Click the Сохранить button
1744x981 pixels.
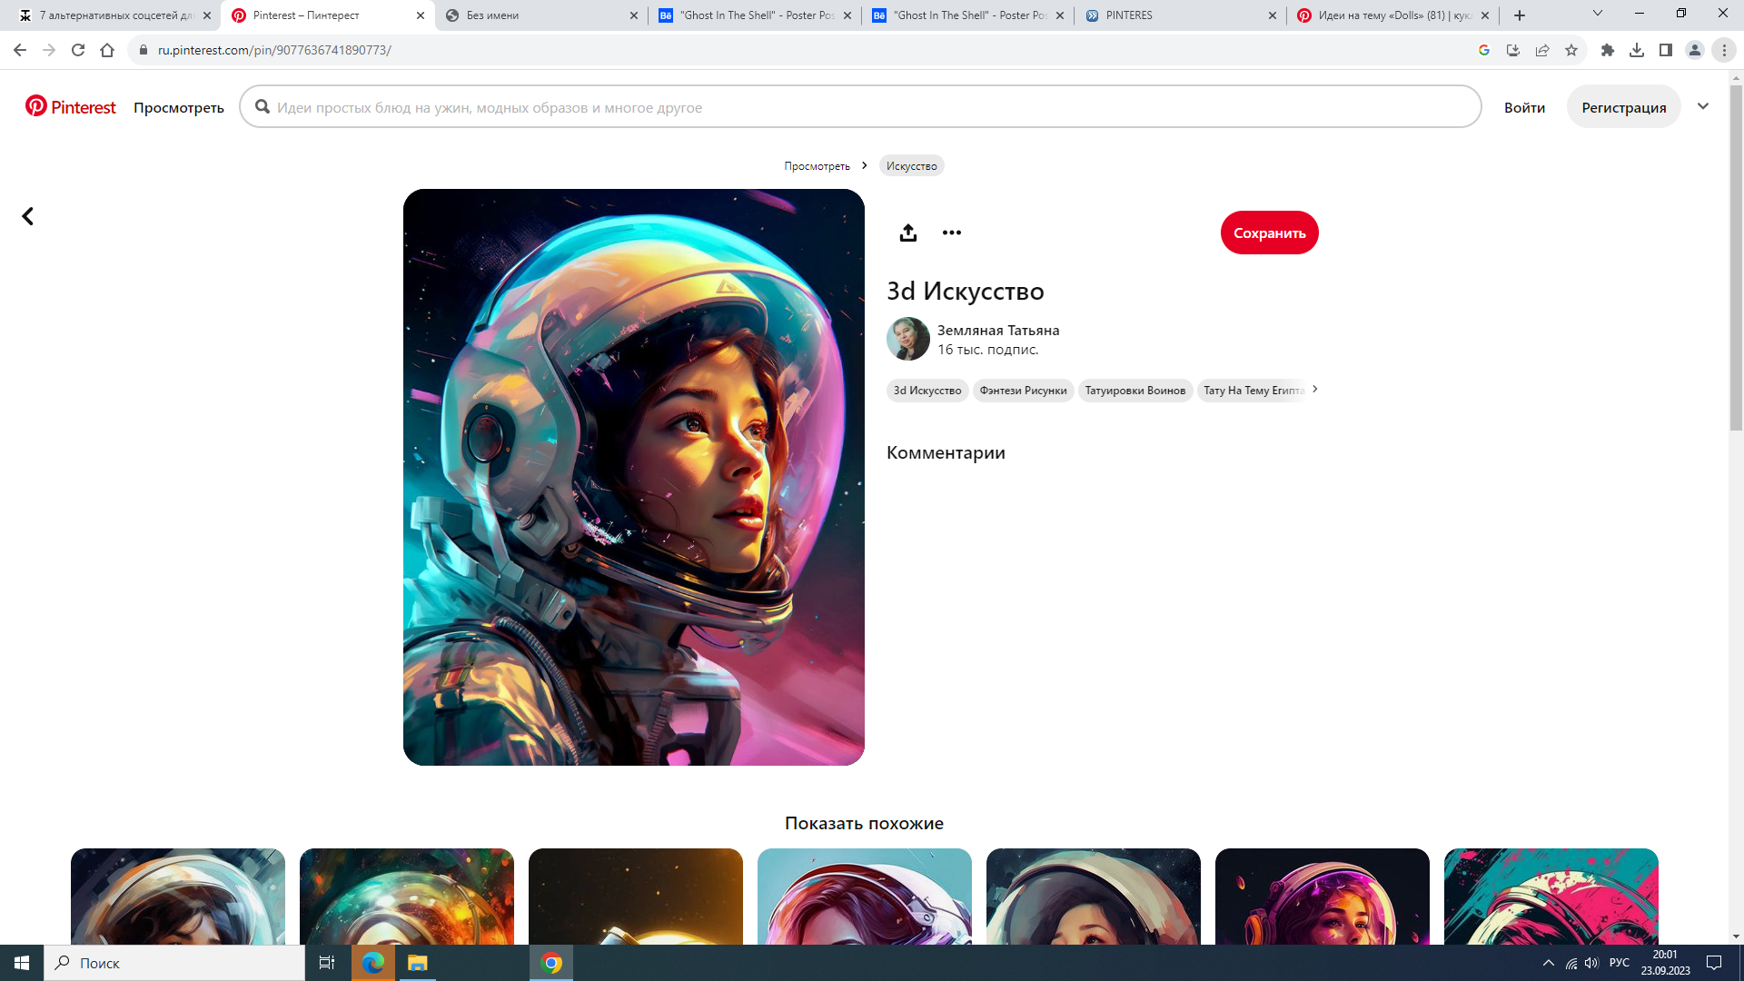pyautogui.click(x=1269, y=233)
